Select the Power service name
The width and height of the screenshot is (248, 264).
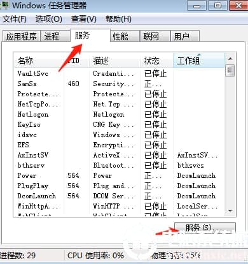click(x=27, y=175)
